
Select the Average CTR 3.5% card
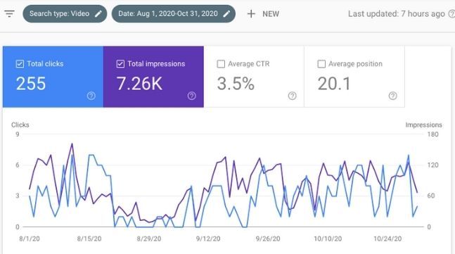[x=254, y=77]
